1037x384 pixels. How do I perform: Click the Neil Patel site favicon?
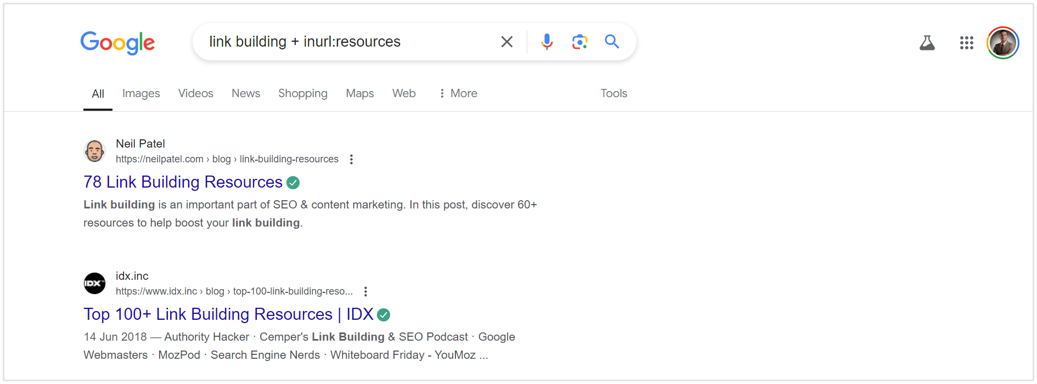pyautogui.click(x=94, y=151)
